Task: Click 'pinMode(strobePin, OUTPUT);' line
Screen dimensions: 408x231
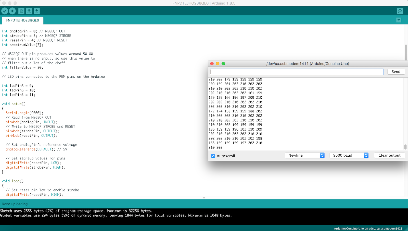Action: (x=32, y=131)
